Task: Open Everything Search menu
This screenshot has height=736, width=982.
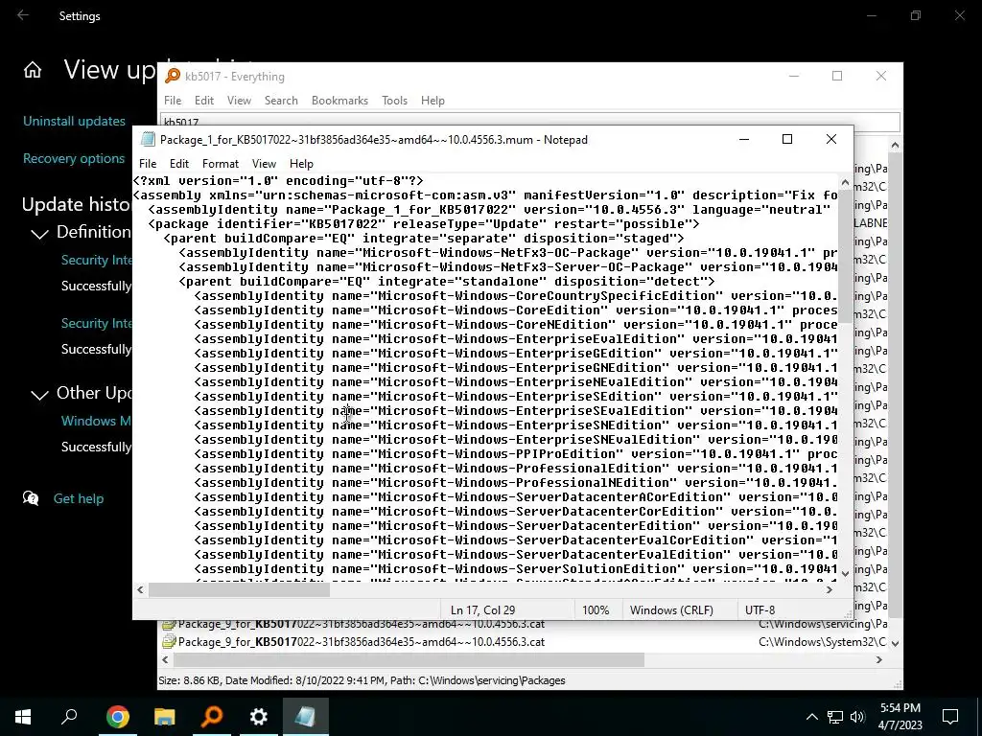Action: [281, 100]
